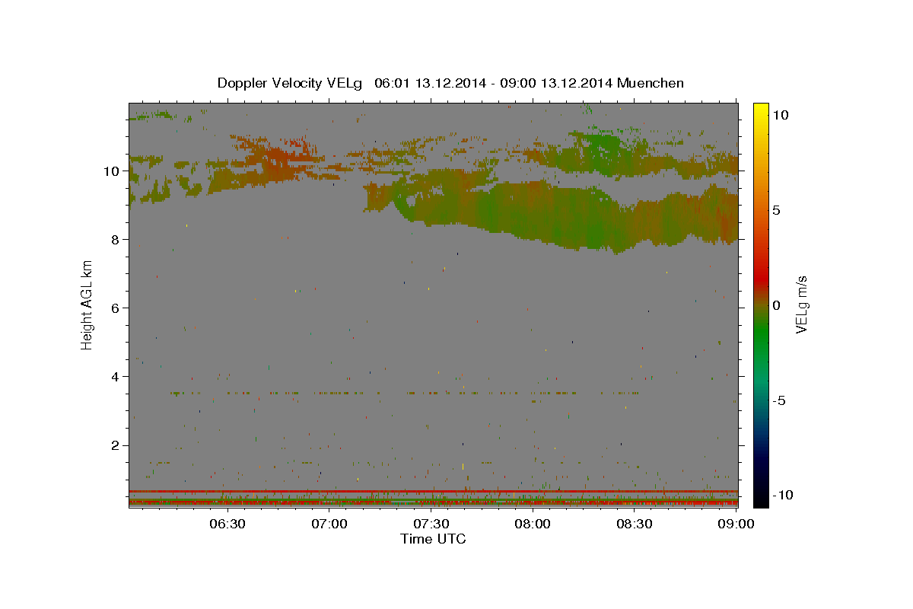913x609 pixels.
Task: Click the colorbar value 0 label
Action: tap(777, 305)
